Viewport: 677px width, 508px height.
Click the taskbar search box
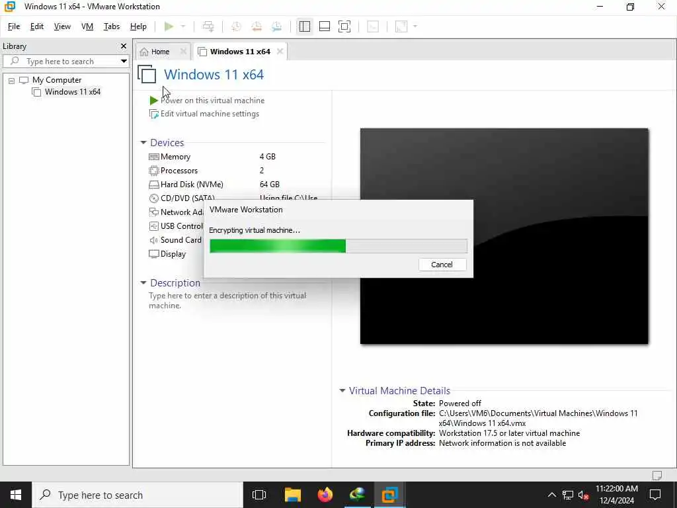pyautogui.click(x=138, y=495)
